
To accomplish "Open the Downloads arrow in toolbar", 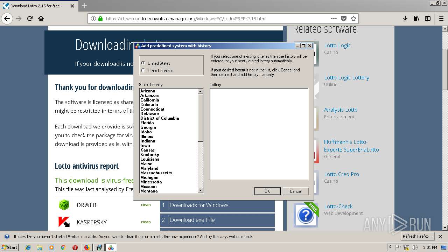I will pos(405,19).
